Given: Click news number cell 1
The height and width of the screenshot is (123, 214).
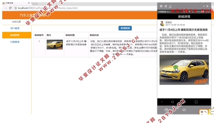Looking at the screenshot, I should (x=39, y=41).
